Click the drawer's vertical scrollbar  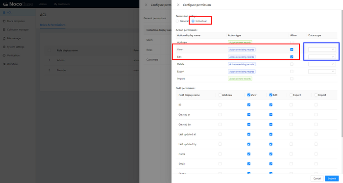point(342,73)
